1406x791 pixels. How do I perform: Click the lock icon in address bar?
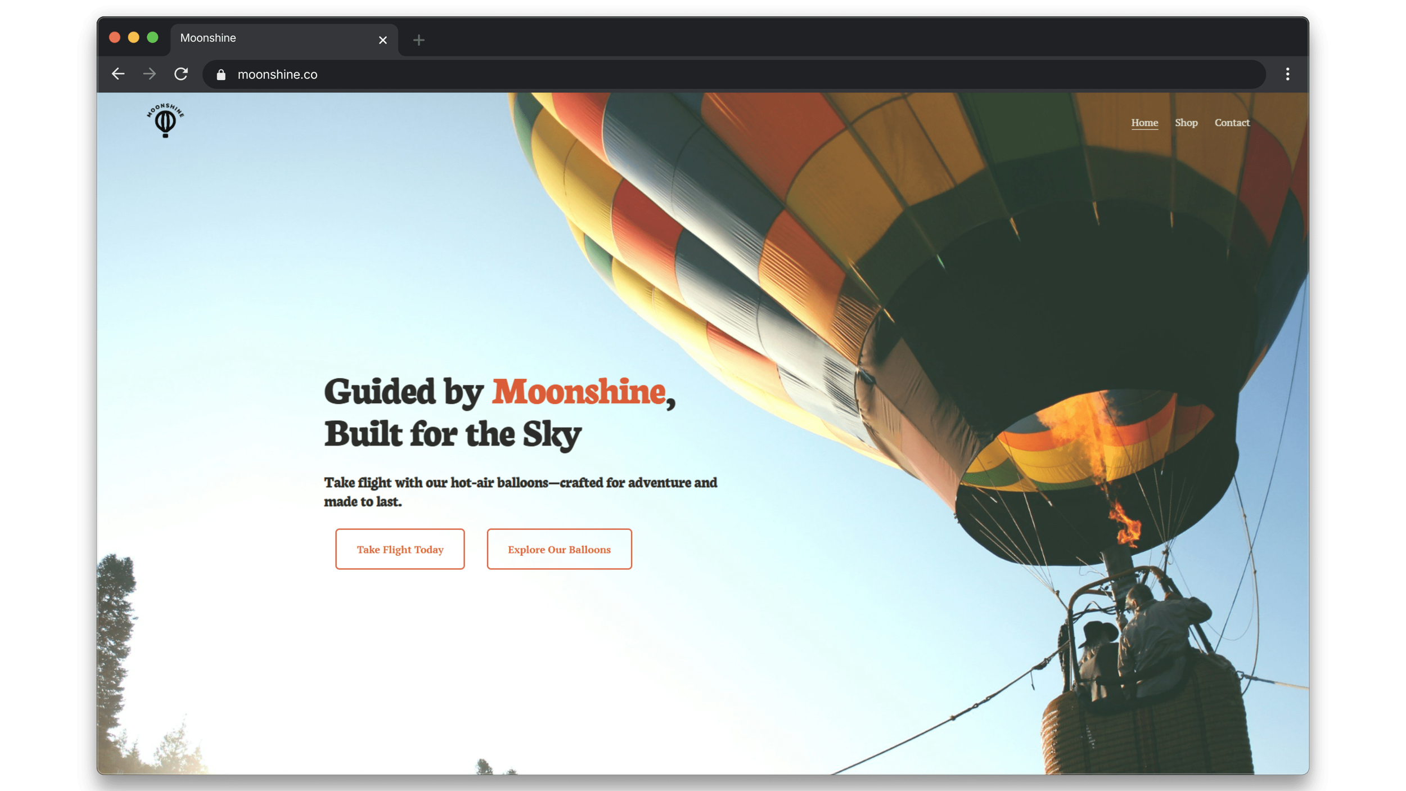(221, 74)
